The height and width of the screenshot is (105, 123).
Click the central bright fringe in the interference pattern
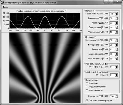pyautogui.click(x=45, y=65)
